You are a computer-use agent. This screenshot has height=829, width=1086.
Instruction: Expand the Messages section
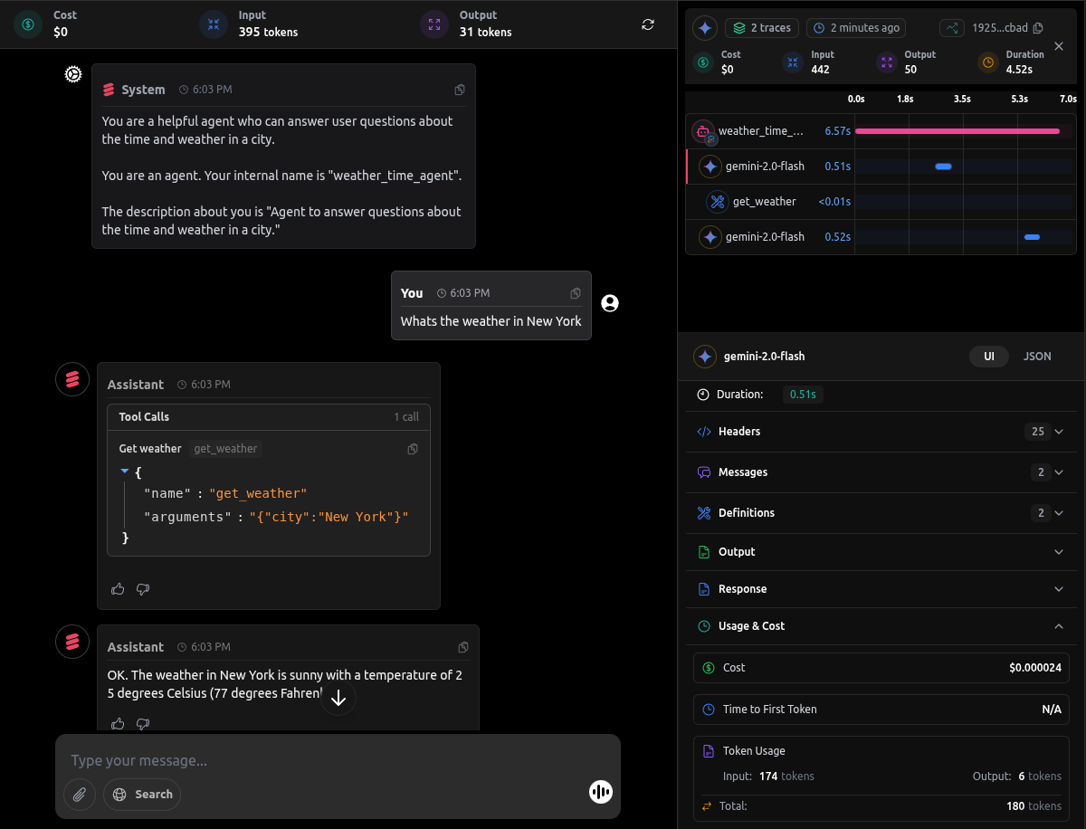pos(1059,472)
